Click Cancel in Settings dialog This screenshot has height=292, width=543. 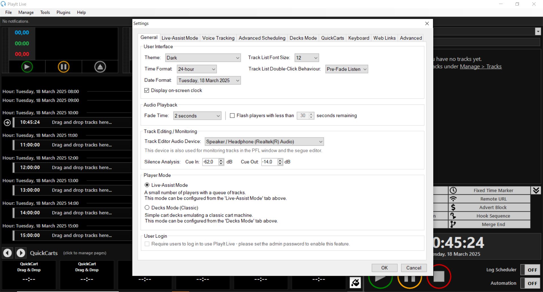pos(414,268)
